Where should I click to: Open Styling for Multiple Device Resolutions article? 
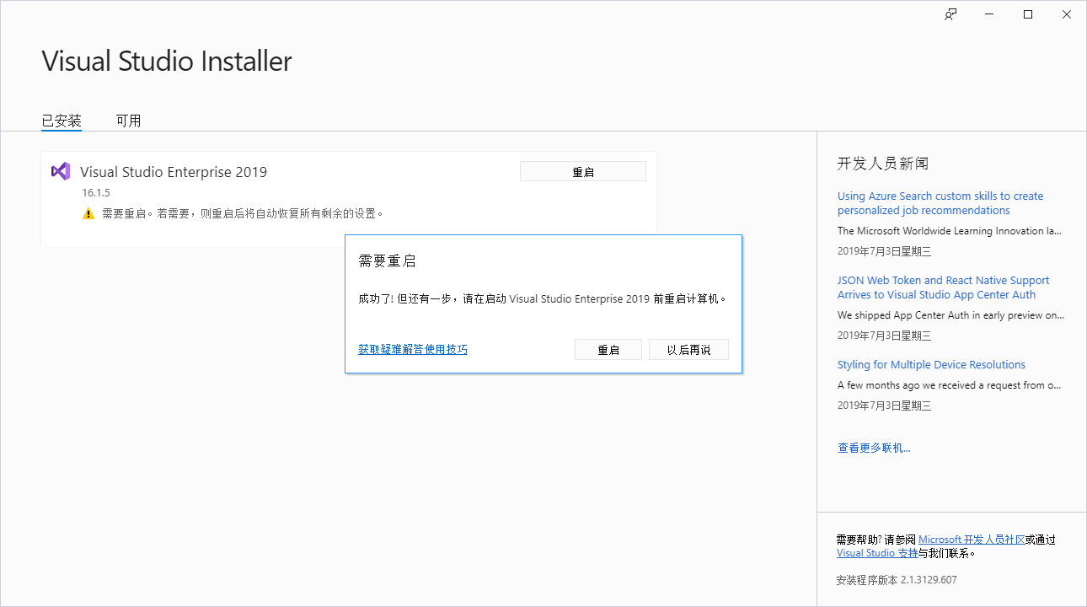[931, 365]
